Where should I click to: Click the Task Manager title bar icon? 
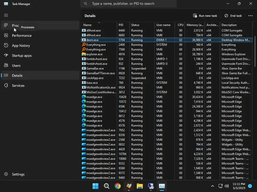[6, 3]
